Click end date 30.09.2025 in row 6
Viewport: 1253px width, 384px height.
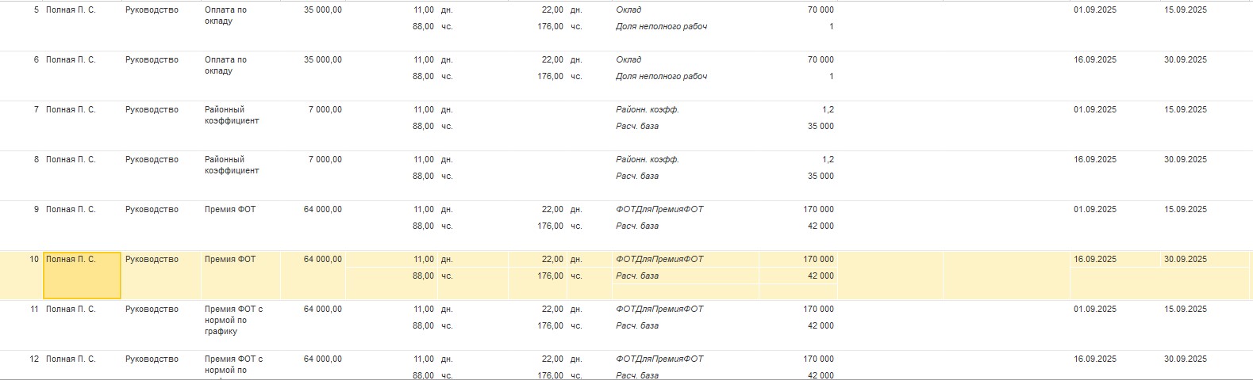pyautogui.click(x=1186, y=60)
